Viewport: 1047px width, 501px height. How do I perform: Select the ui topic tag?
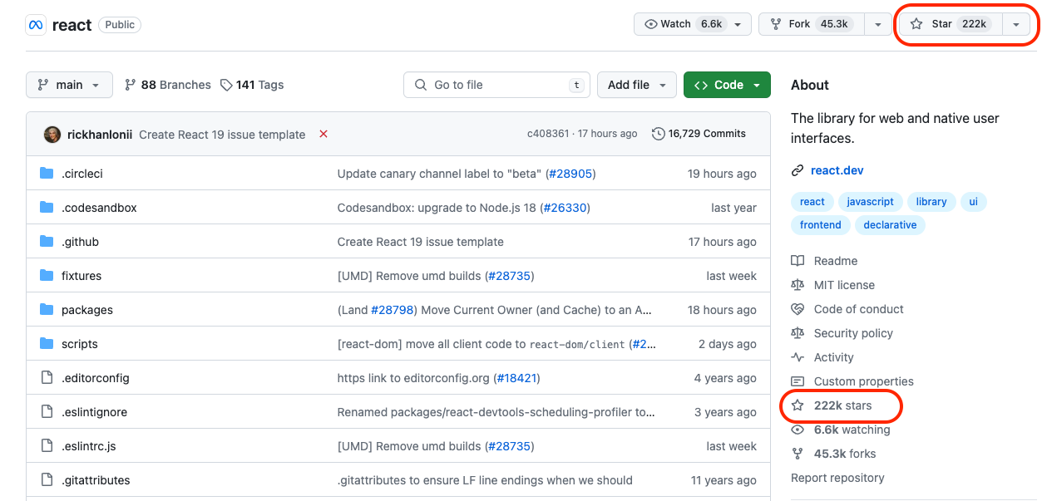coord(973,202)
